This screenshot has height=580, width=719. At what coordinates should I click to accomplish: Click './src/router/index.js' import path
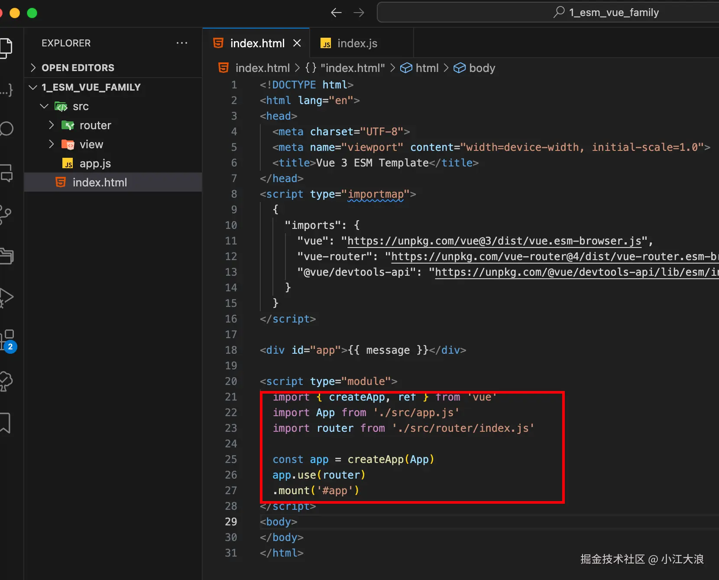pyautogui.click(x=463, y=428)
